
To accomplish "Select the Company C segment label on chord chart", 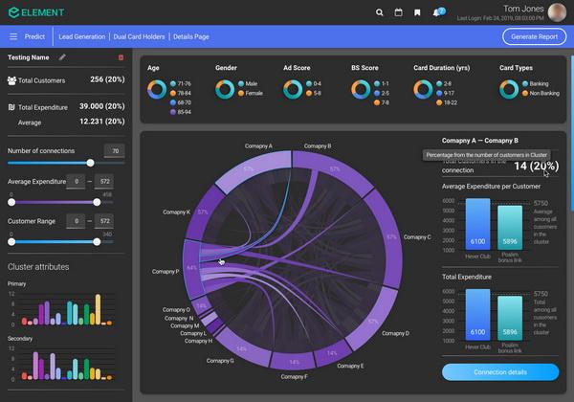I will point(416,236).
